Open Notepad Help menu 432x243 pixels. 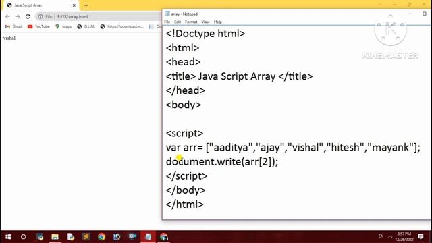coord(217,22)
